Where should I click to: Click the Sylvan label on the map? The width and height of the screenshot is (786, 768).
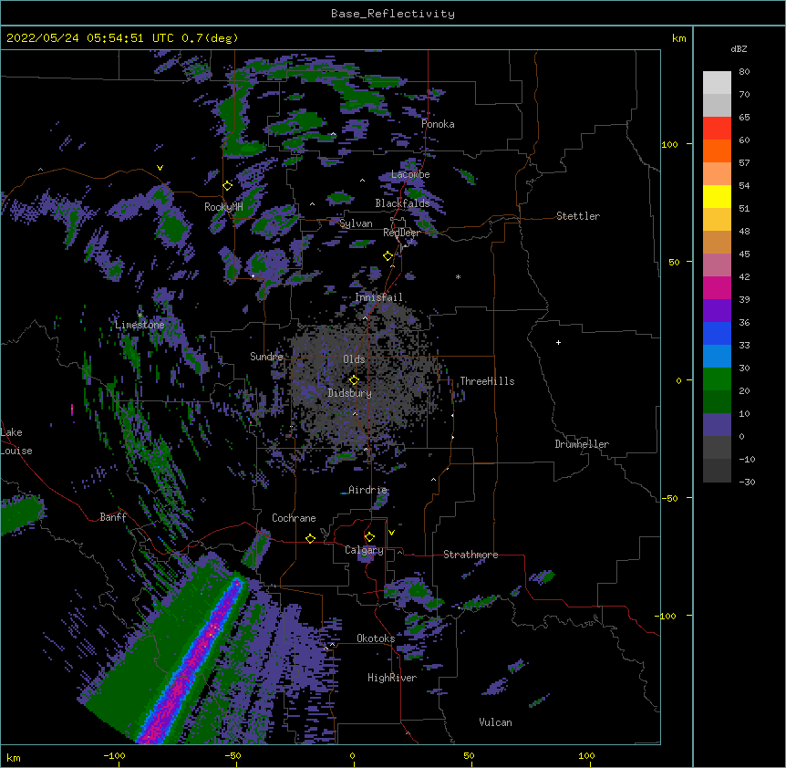[356, 223]
